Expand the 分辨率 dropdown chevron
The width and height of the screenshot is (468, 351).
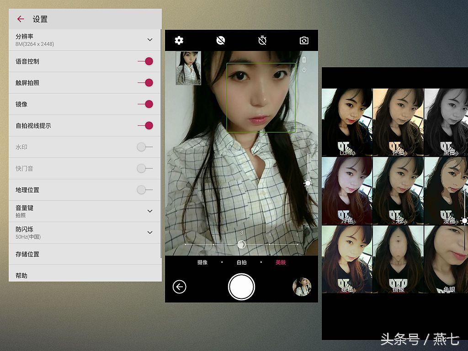coord(150,40)
